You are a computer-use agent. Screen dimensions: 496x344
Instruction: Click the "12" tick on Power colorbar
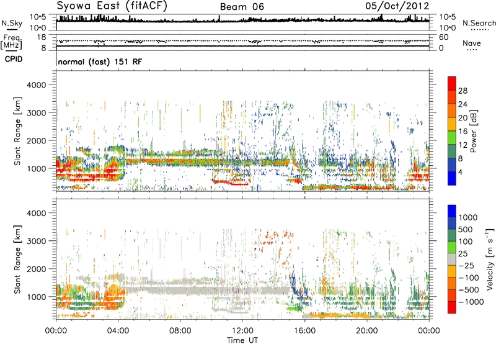tap(463, 145)
